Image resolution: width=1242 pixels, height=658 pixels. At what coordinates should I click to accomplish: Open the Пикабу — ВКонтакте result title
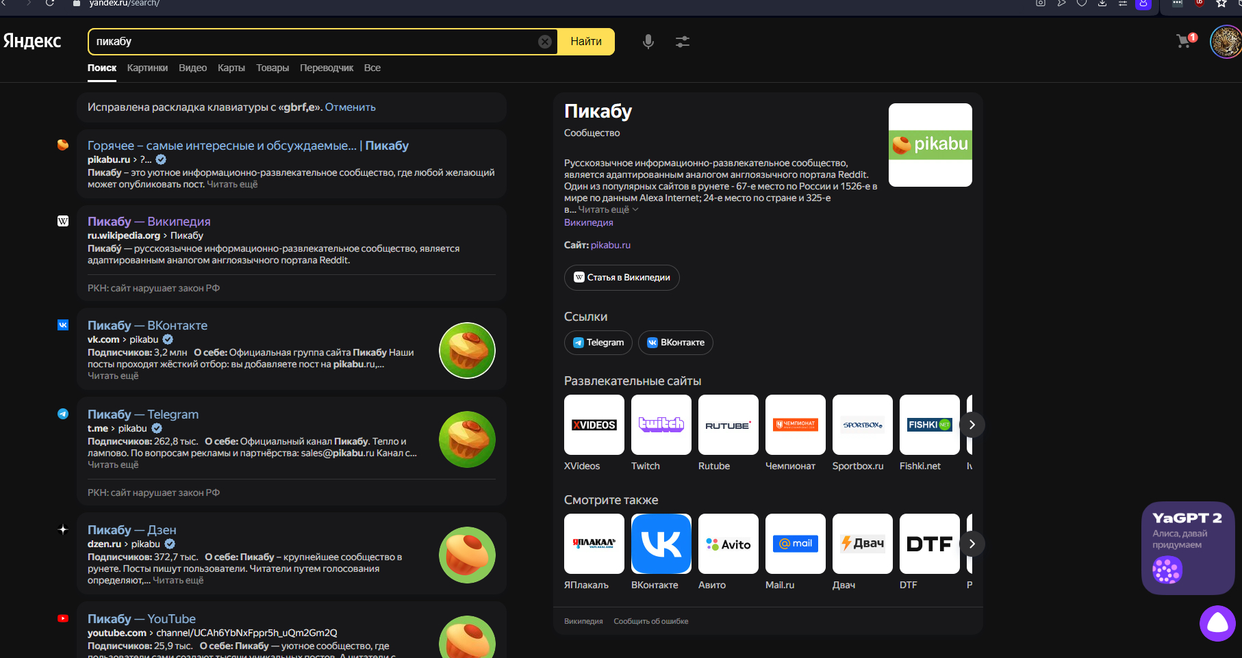tap(147, 326)
